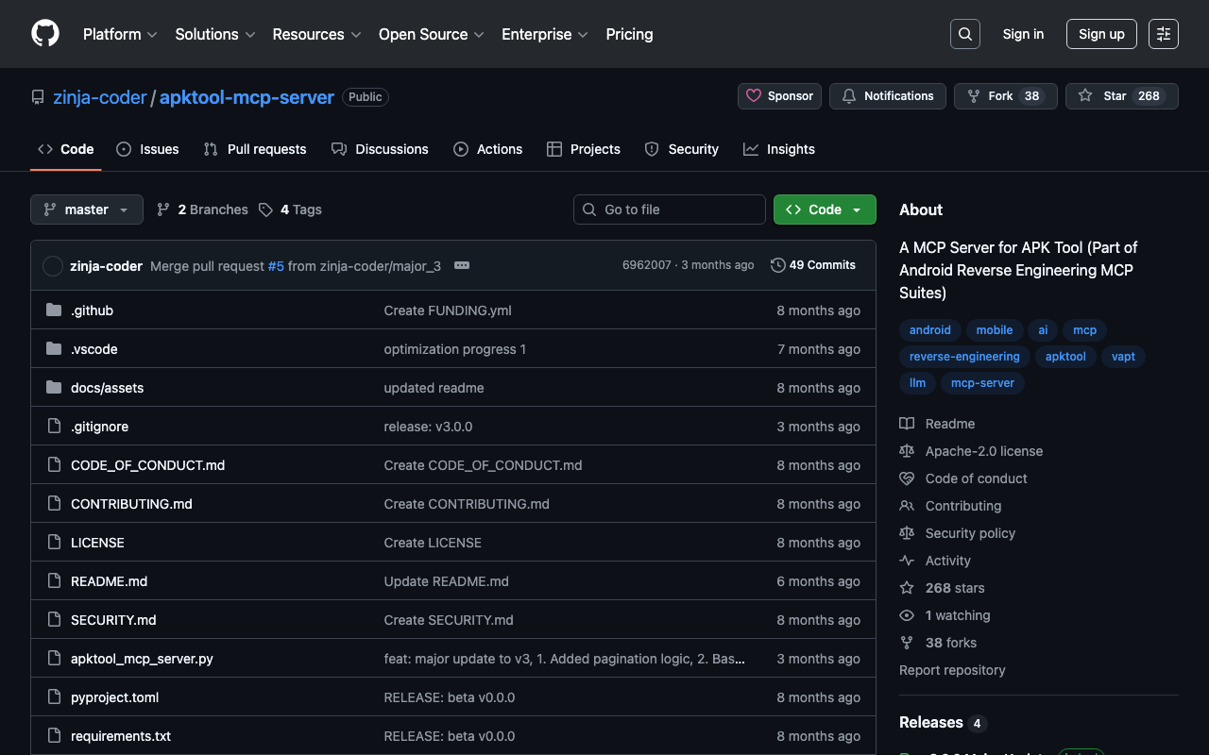
Task: Toggle Notifications for this repository
Action: click(887, 96)
